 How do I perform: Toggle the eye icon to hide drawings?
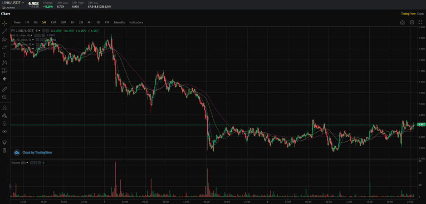coord(5,132)
